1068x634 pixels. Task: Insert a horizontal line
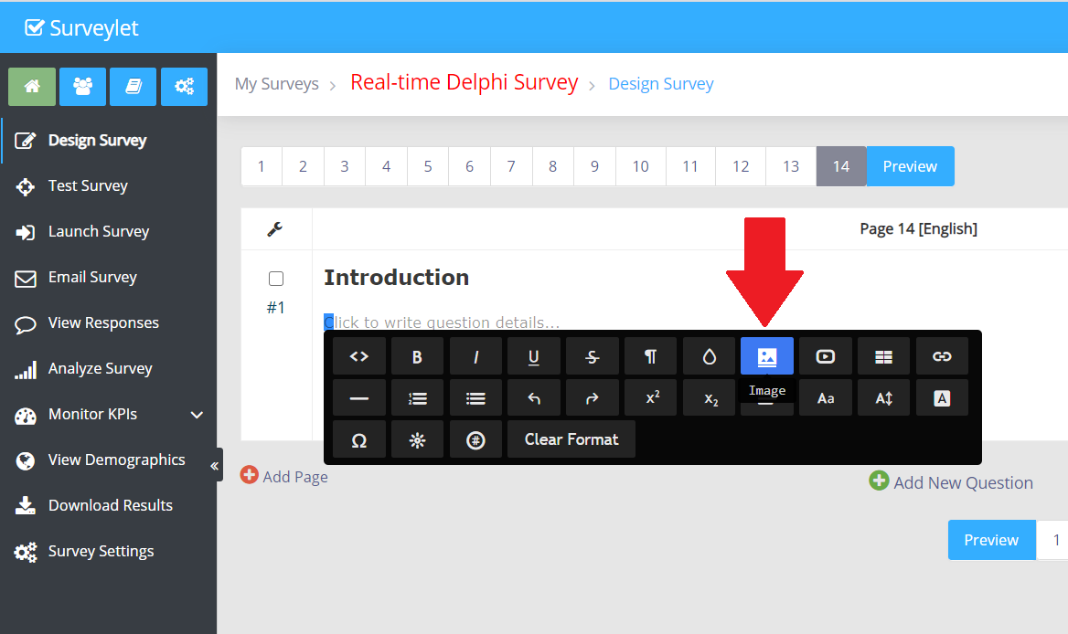(359, 398)
